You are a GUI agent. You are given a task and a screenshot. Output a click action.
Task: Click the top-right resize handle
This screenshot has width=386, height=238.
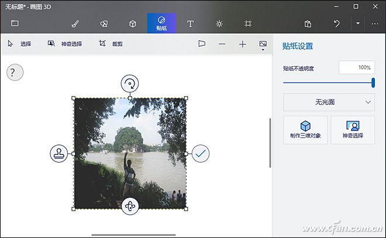click(186, 98)
